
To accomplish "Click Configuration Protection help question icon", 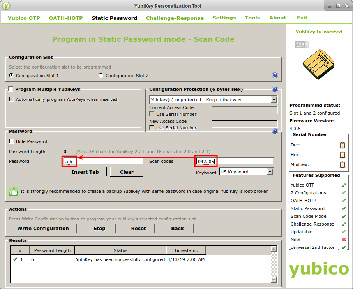I will [x=275, y=89].
